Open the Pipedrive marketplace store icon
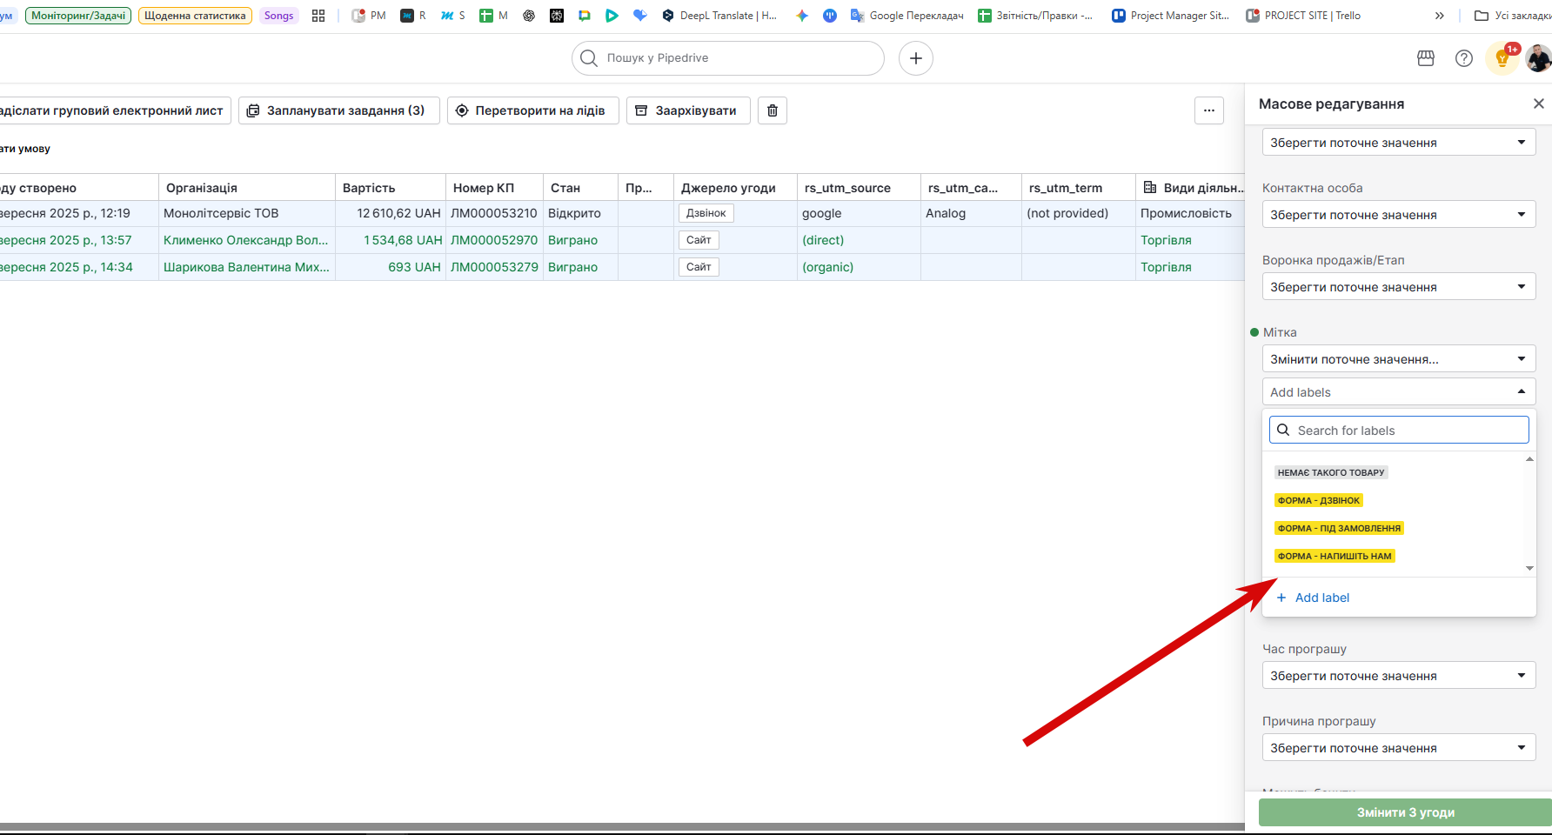Image resolution: width=1552 pixels, height=835 pixels. tap(1426, 58)
